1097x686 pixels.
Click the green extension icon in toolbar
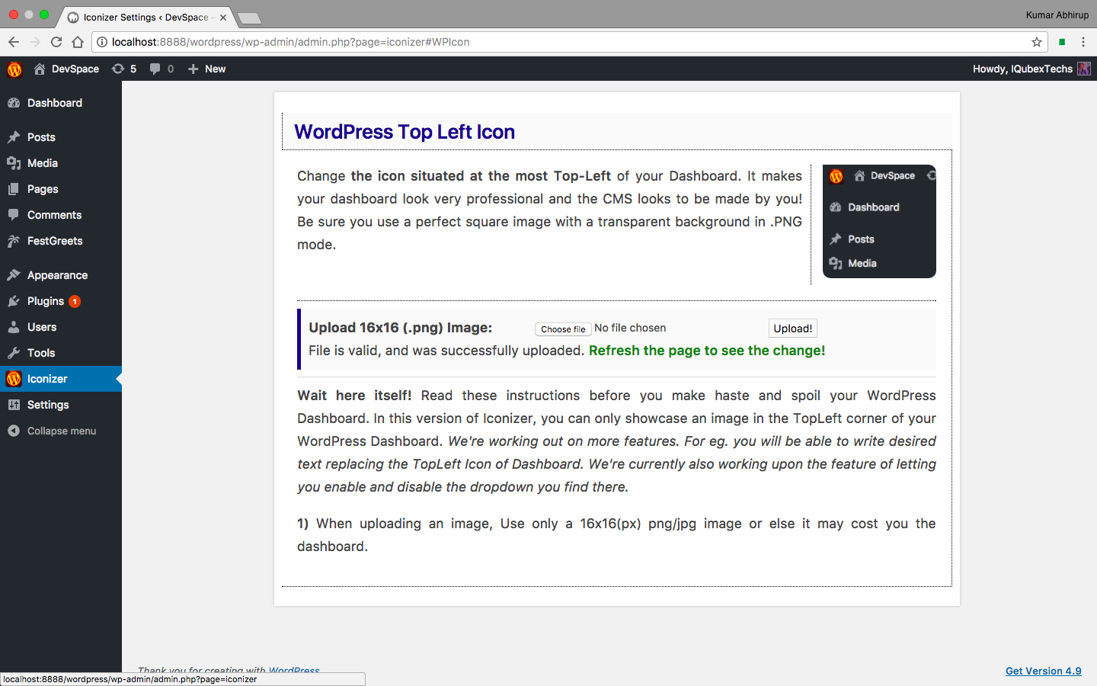[1062, 42]
